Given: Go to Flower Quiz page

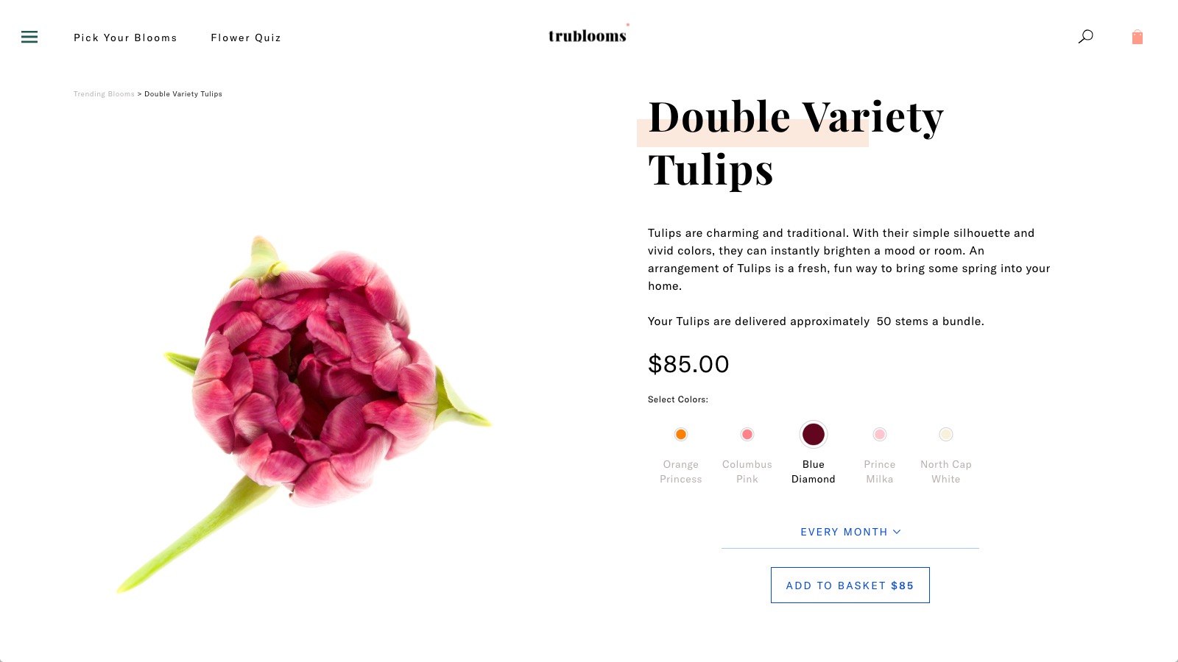Looking at the screenshot, I should coord(246,38).
